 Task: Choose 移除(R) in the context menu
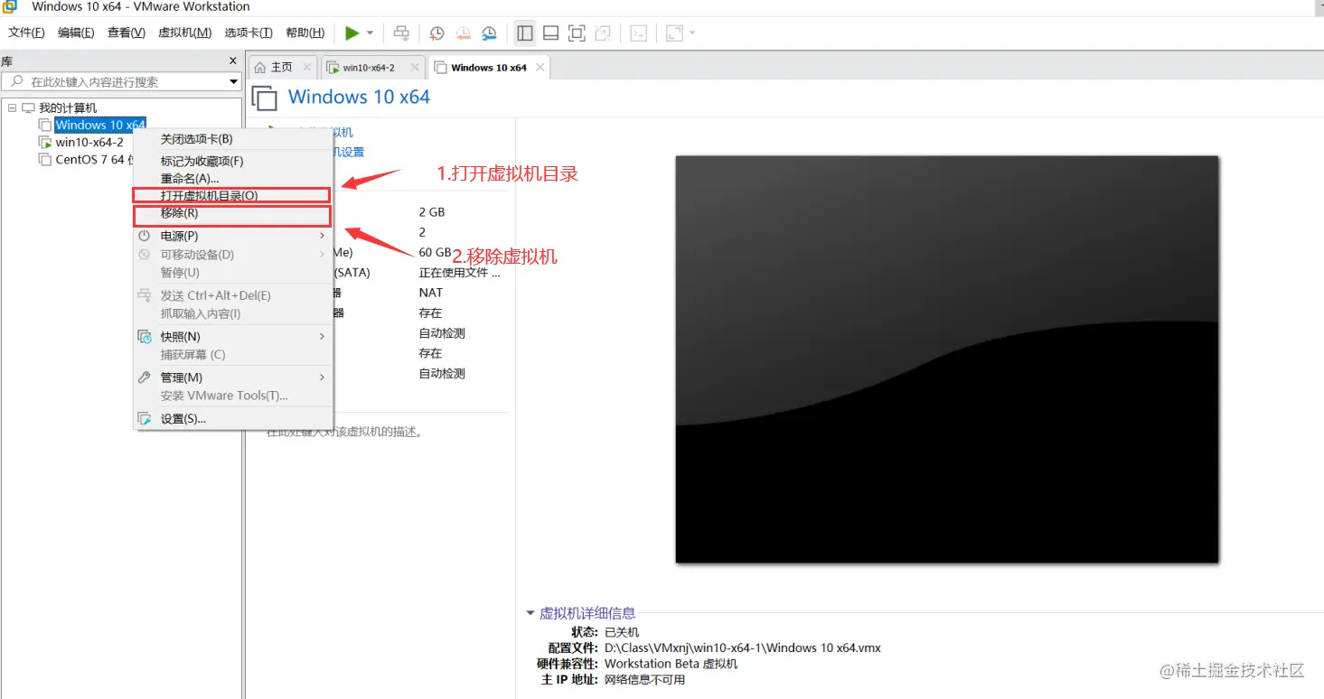233,214
